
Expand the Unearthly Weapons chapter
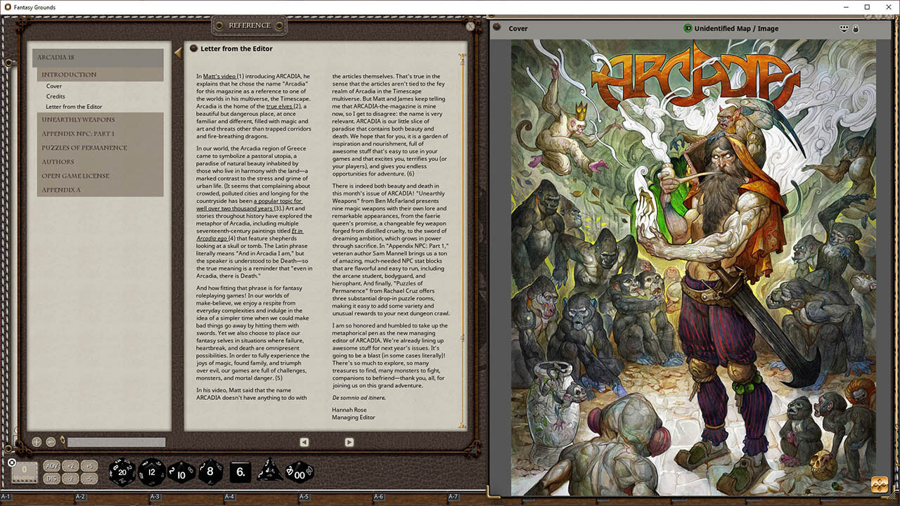pyautogui.click(x=77, y=119)
